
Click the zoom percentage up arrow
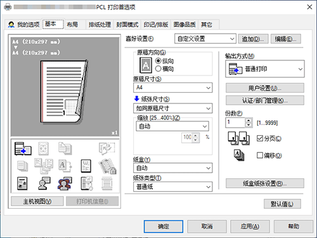point(196,135)
